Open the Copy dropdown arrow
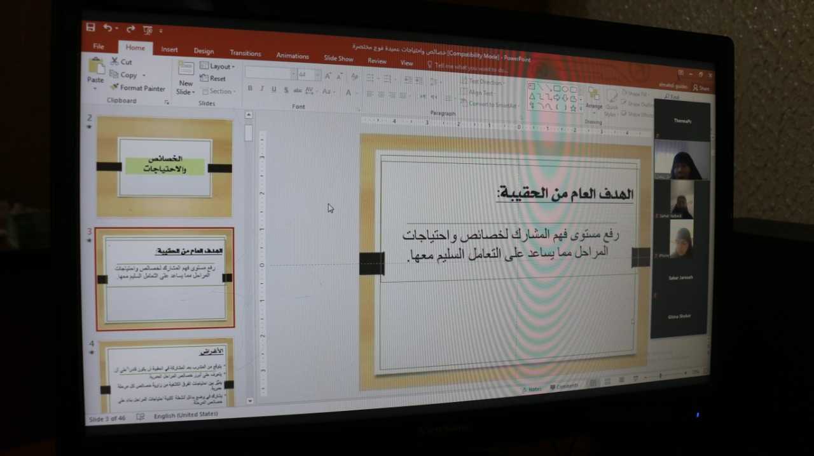This screenshot has width=814, height=456. (x=144, y=76)
